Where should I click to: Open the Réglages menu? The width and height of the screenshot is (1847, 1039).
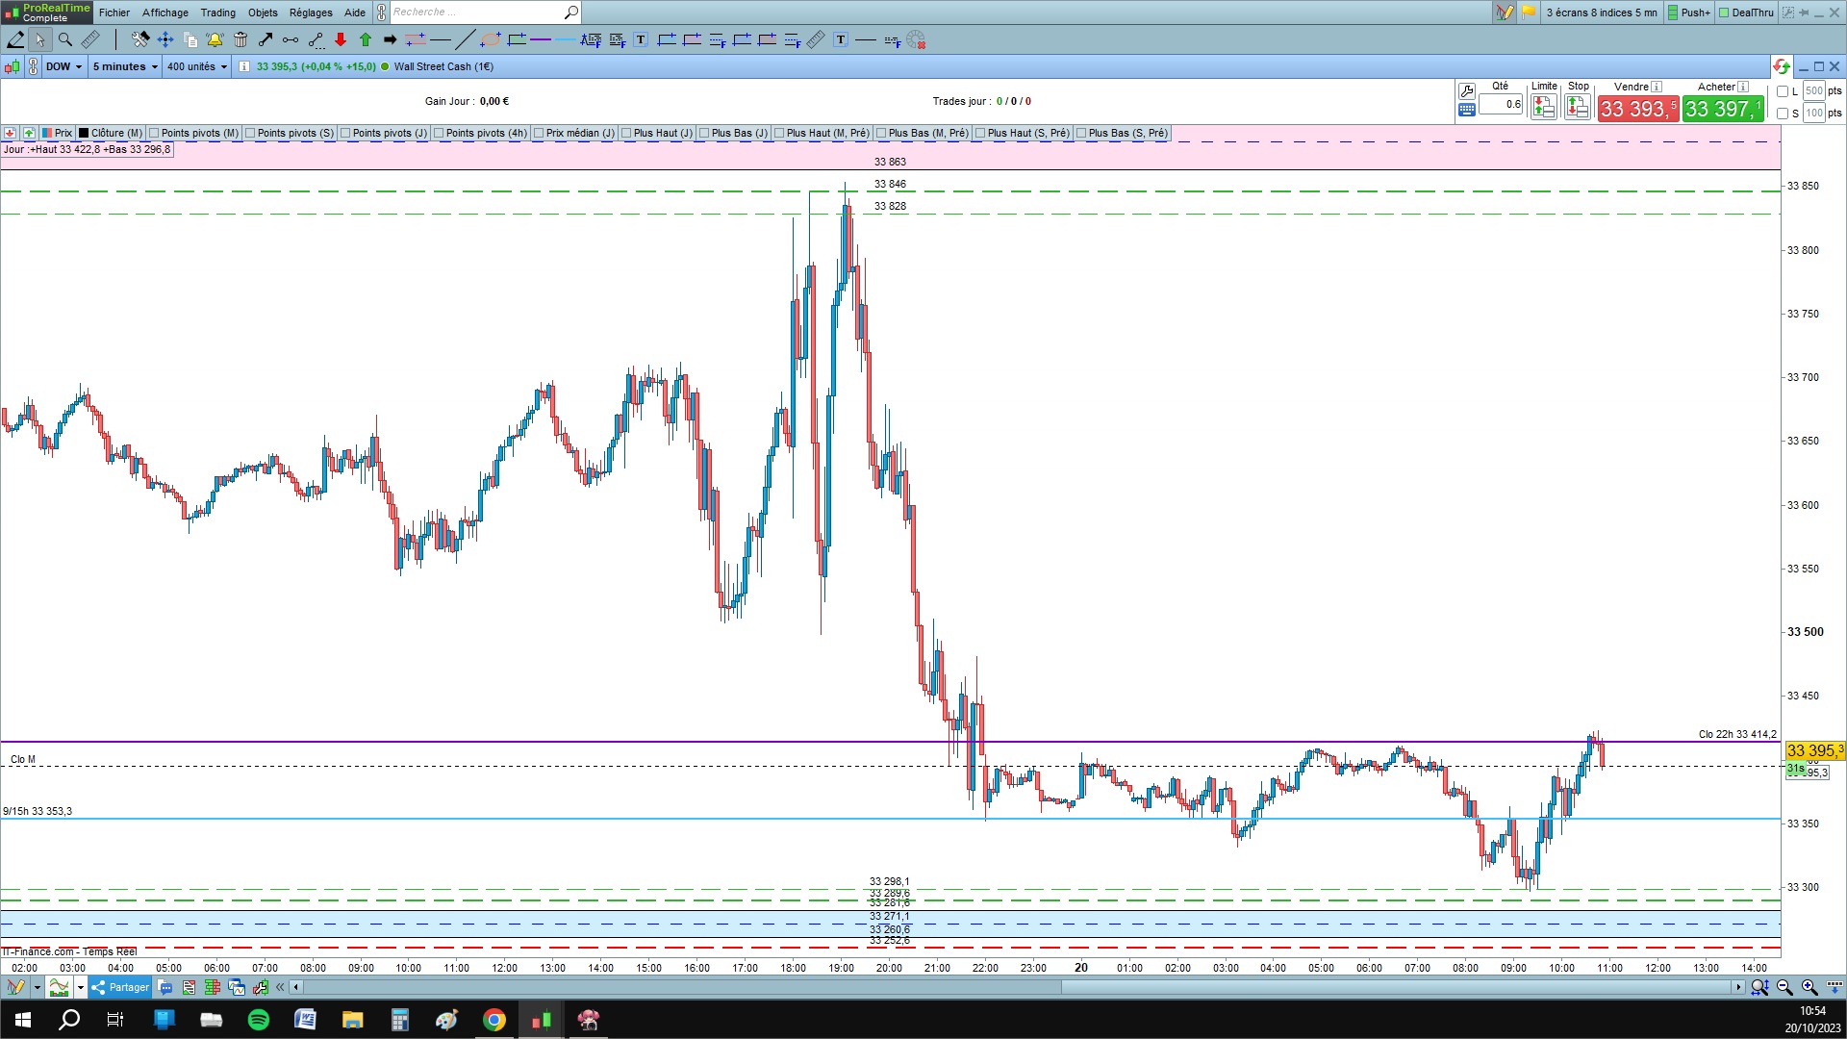point(310,13)
